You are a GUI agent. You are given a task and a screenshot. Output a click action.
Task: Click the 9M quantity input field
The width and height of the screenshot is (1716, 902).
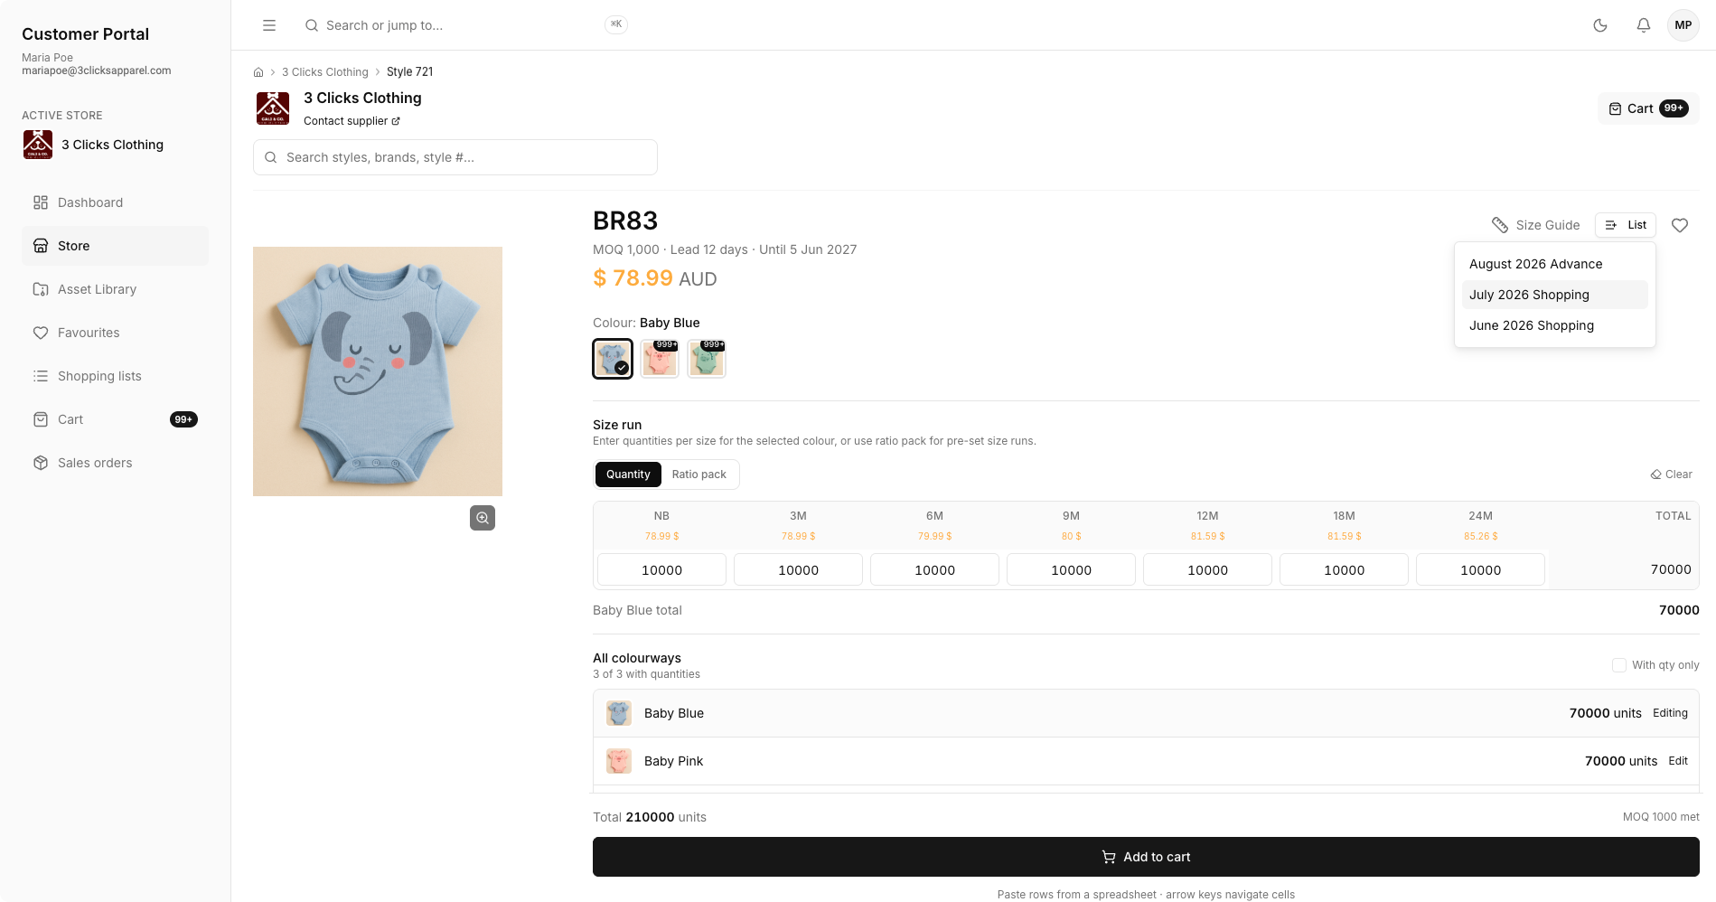pos(1071,570)
